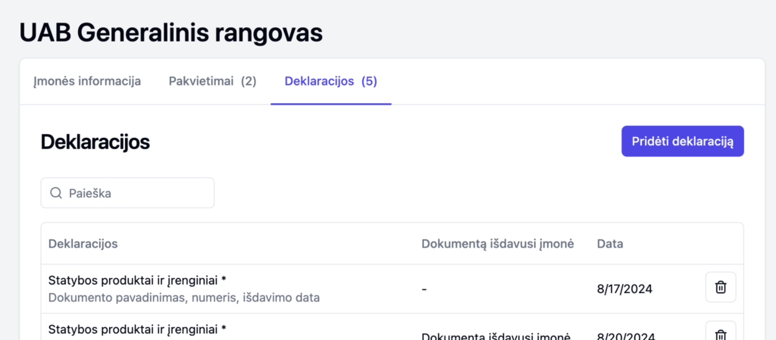
Task: Open the second Statybos produktai ir įrenginiai row
Action: point(392,326)
